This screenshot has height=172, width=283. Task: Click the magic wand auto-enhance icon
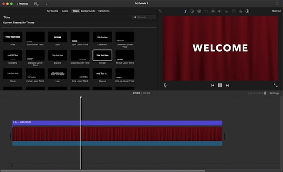[x=160, y=11]
